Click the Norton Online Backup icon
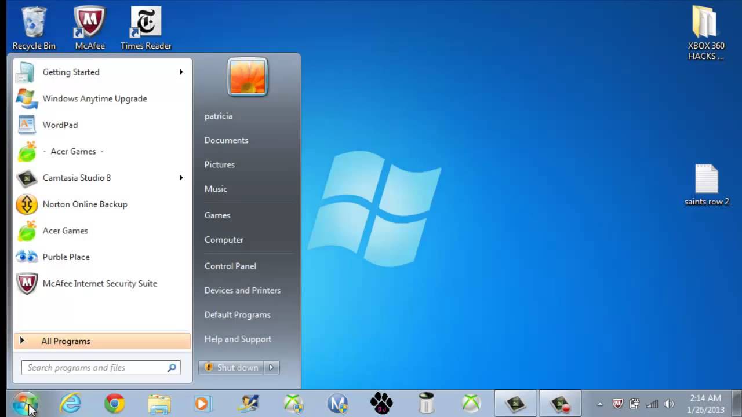This screenshot has width=742, height=417. pos(27,204)
